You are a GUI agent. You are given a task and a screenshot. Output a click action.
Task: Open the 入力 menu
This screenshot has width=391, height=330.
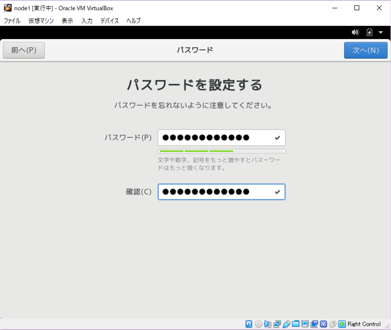[x=87, y=21]
